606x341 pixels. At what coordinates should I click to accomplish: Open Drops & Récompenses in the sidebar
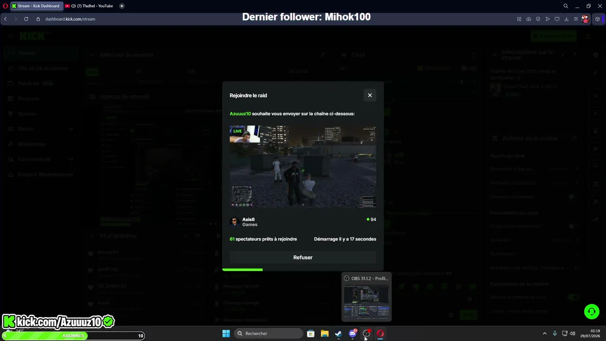(x=40, y=174)
